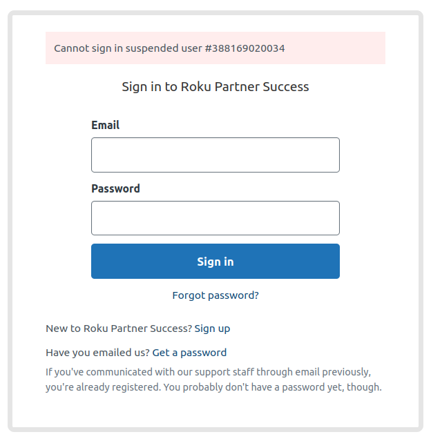Click the bold Password label

click(x=115, y=188)
